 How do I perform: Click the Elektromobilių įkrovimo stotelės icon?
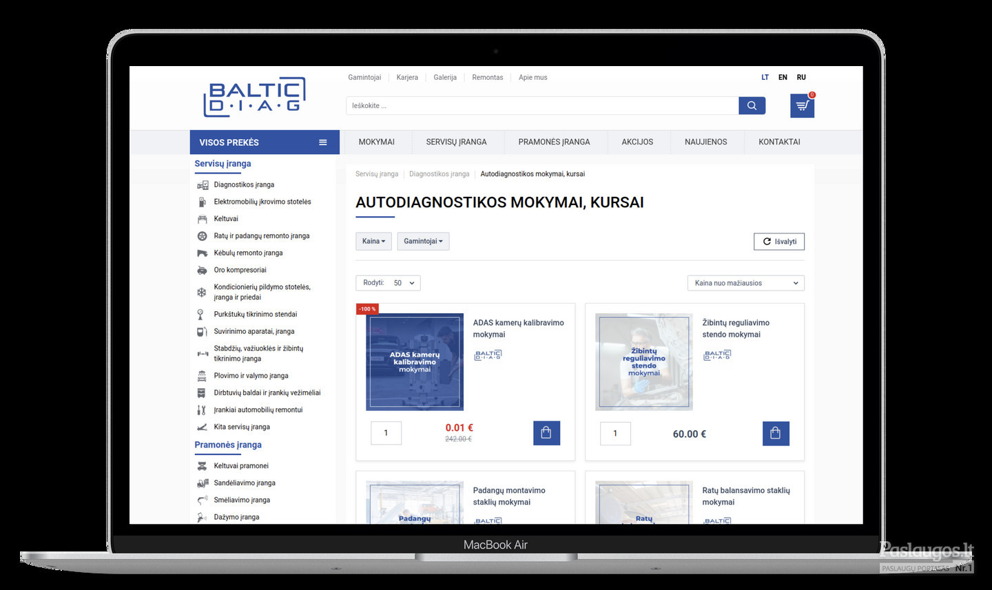coord(202,202)
